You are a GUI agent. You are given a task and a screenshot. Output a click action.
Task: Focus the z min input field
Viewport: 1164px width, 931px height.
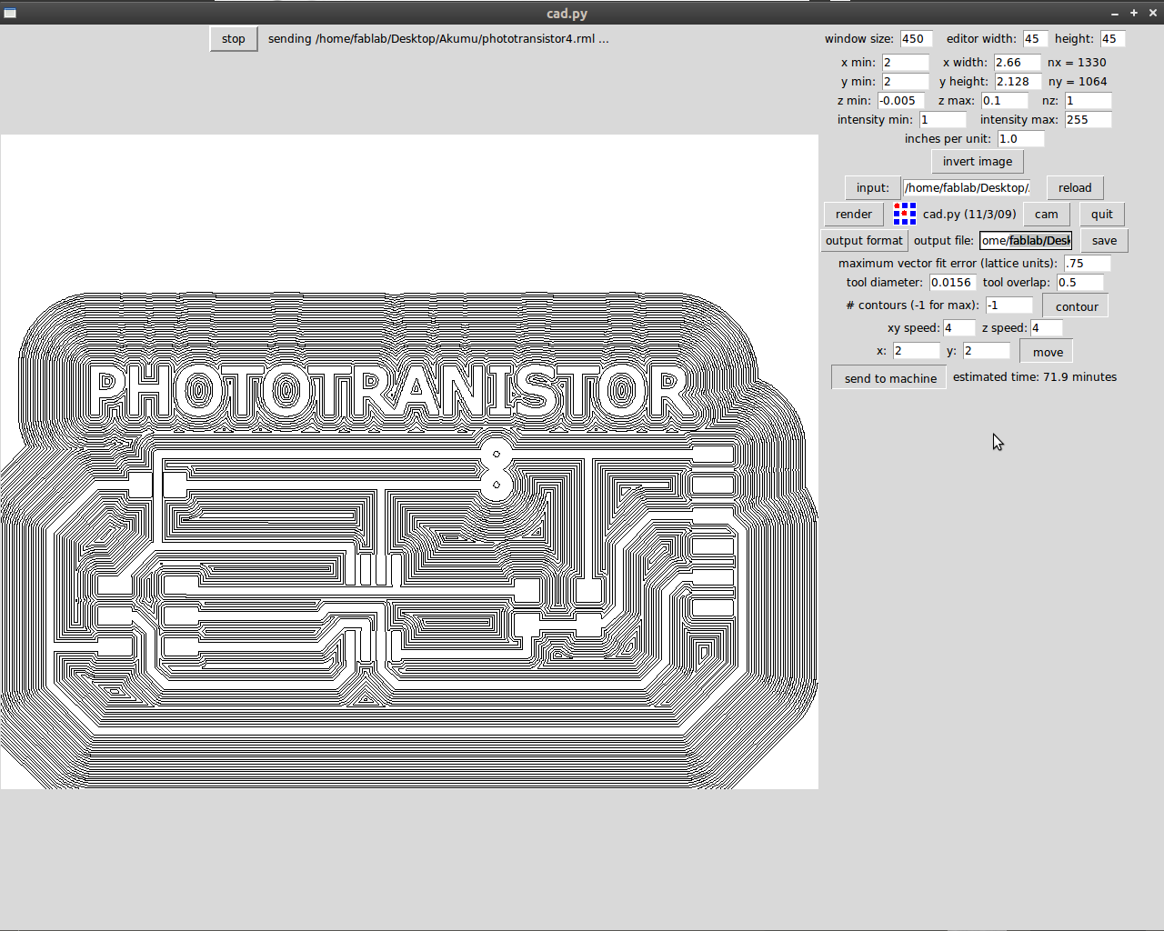pos(901,101)
